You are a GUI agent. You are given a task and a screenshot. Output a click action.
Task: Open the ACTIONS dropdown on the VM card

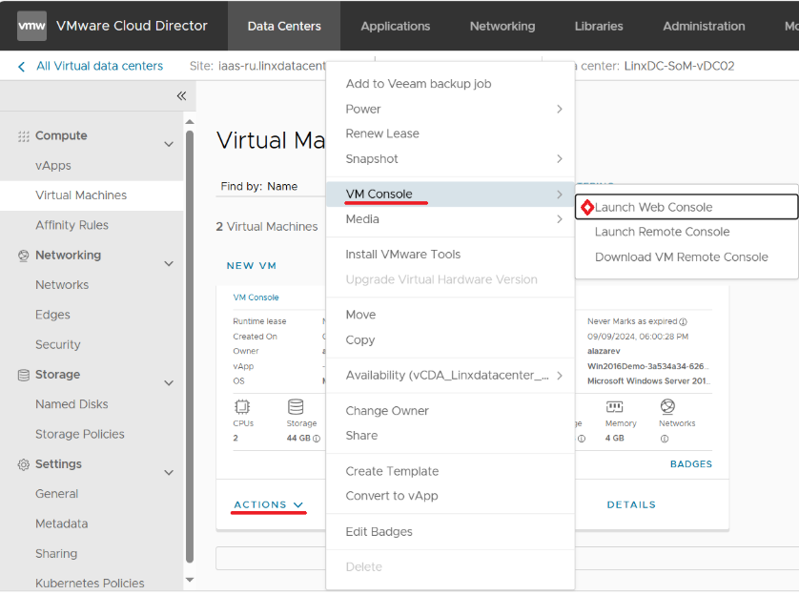269,504
